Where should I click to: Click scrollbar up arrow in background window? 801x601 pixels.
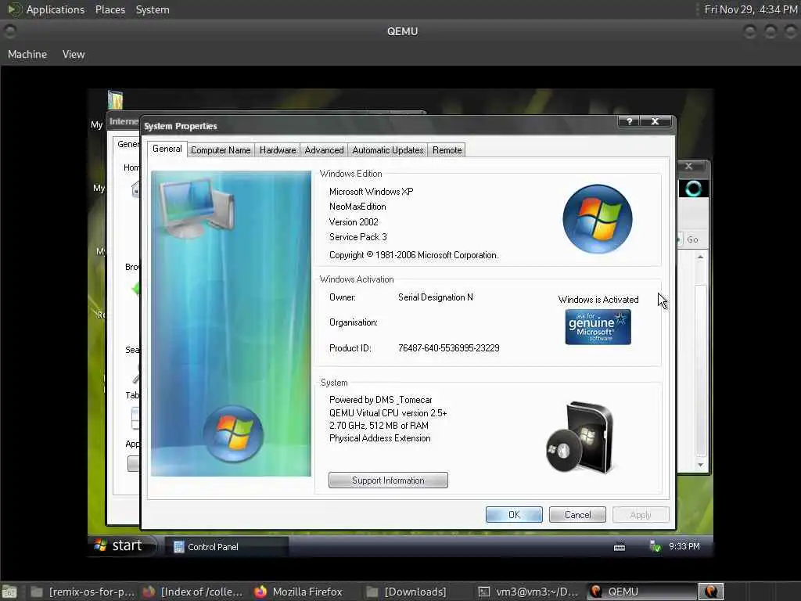(x=700, y=257)
